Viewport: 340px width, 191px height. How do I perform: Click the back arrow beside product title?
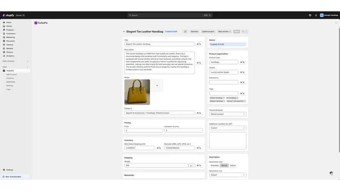click(x=124, y=31)
